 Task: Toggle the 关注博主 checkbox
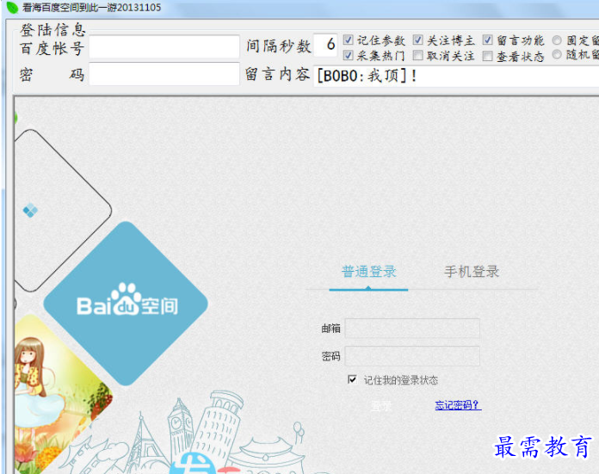[418, 40]
